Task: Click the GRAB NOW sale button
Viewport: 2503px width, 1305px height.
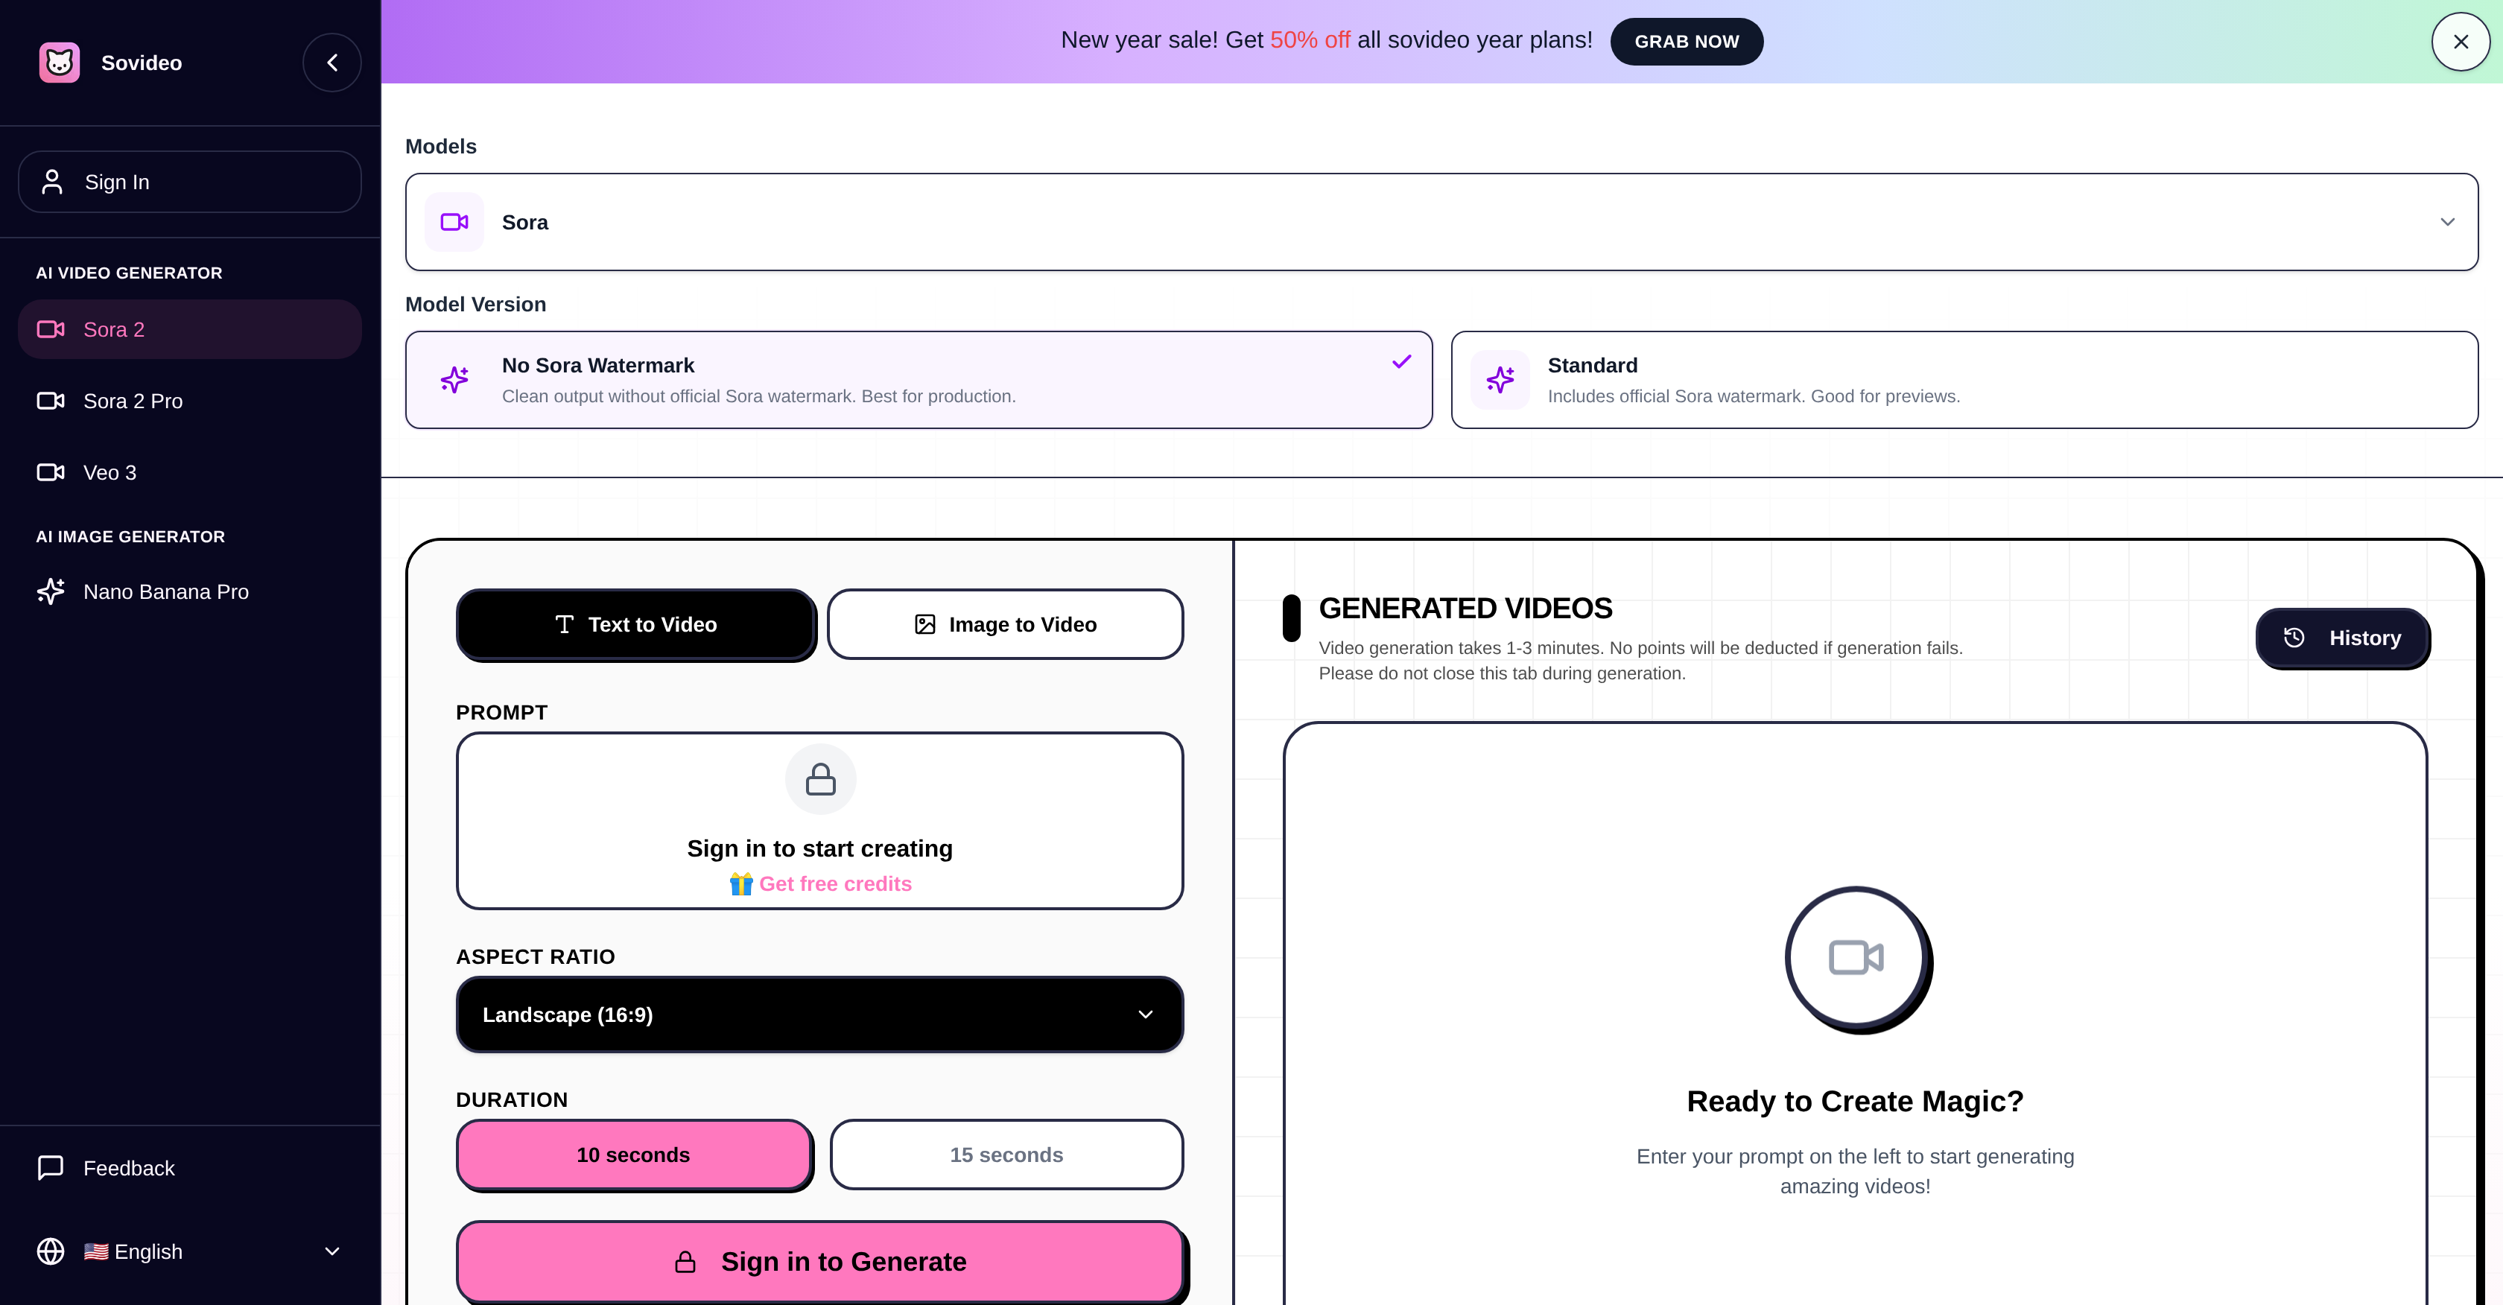Action: point(1687,42)
